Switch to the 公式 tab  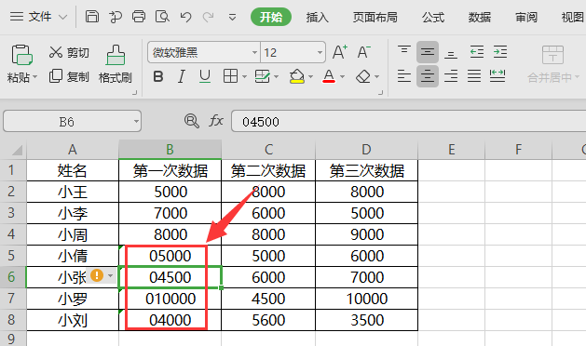[433, 17]
